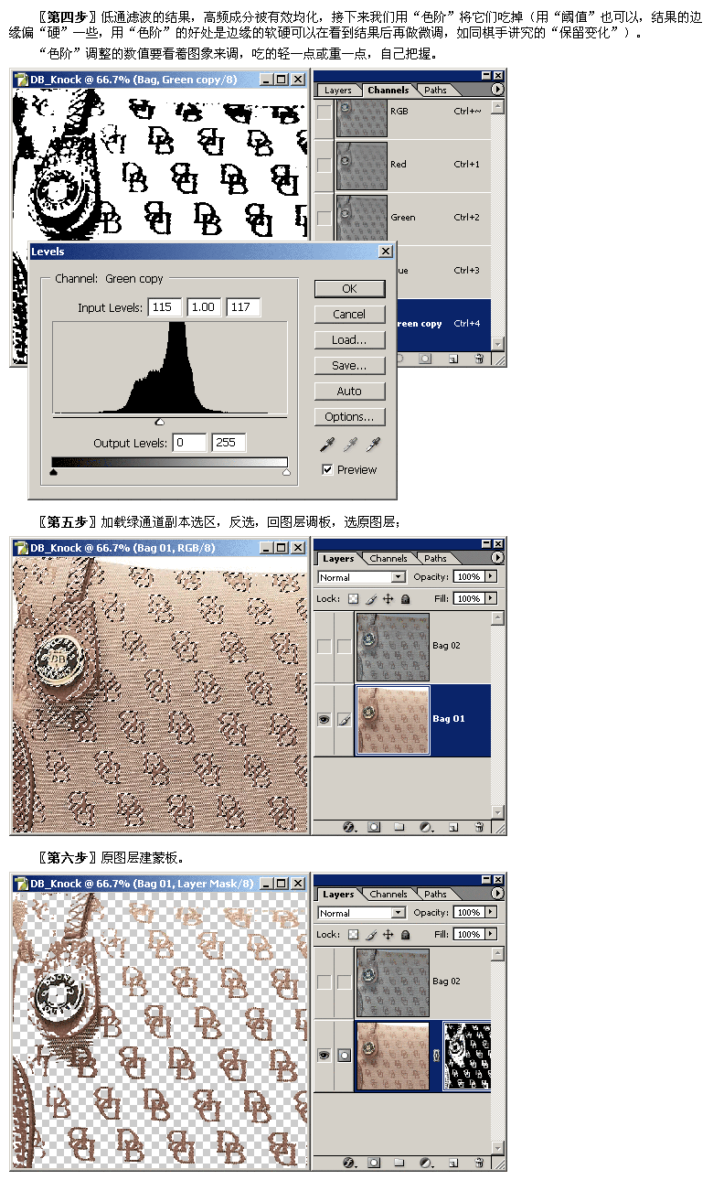Open step-six Layers panel flyout menu arrow
Screen dimensions: 713x1180
pyautogui.click(x=497, y=894)
